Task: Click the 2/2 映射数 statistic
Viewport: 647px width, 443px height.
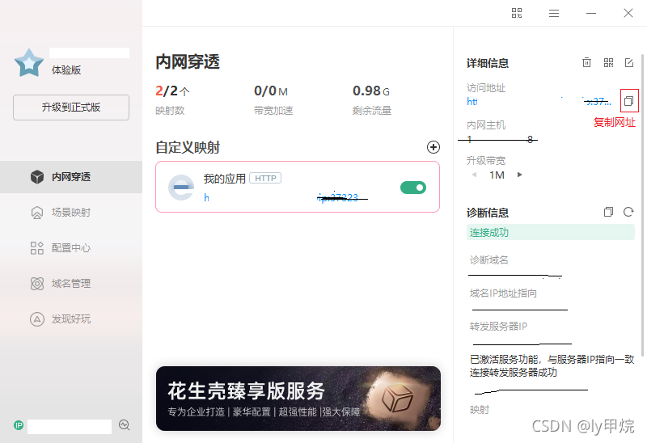Action: pos(172,99)
